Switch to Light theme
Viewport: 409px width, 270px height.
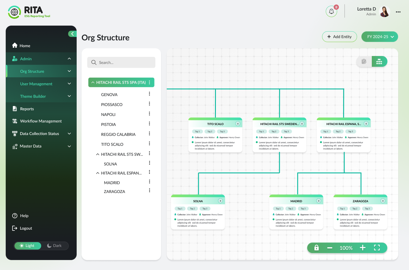click(28, 246)
